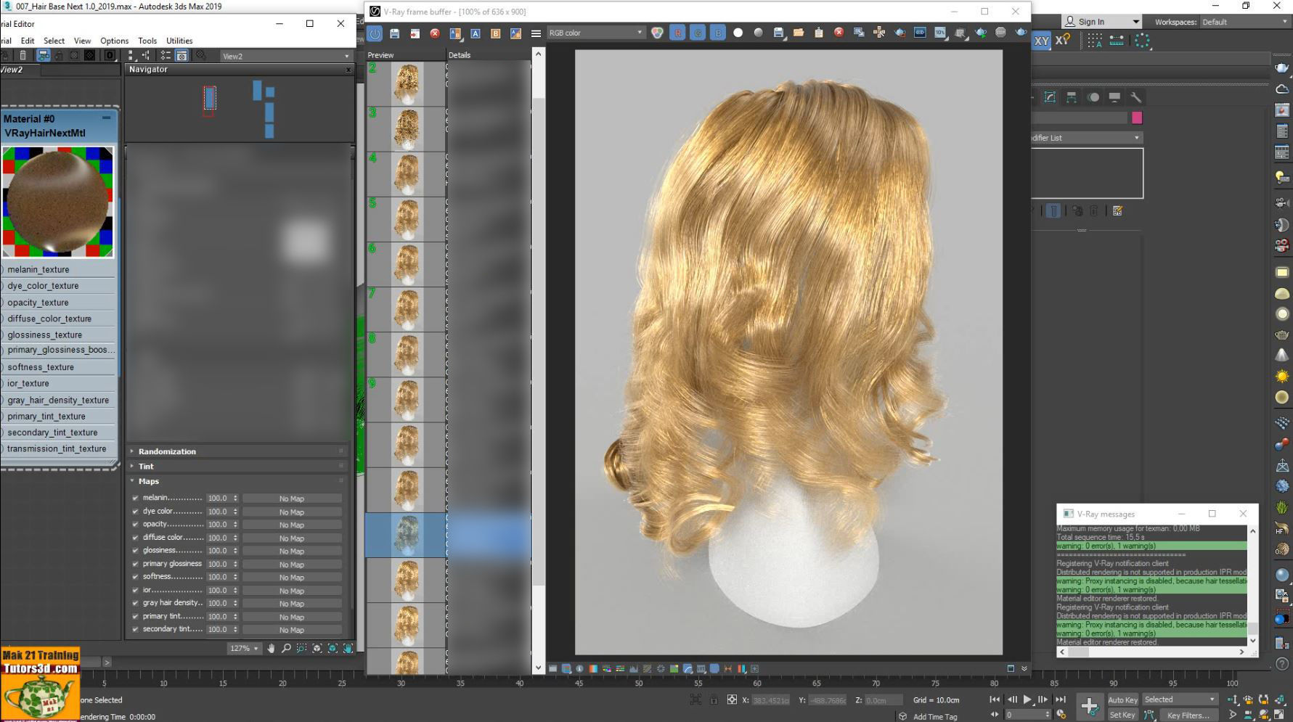This screenshot has width=1293, height=722.
Task: Copy render to clipboard icon in VFB
Action: coord(819,33)
